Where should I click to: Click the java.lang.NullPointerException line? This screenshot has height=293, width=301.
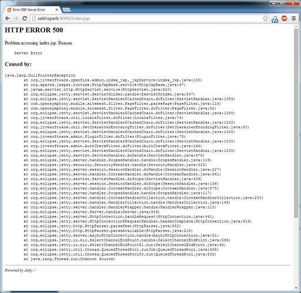point(40,76)
